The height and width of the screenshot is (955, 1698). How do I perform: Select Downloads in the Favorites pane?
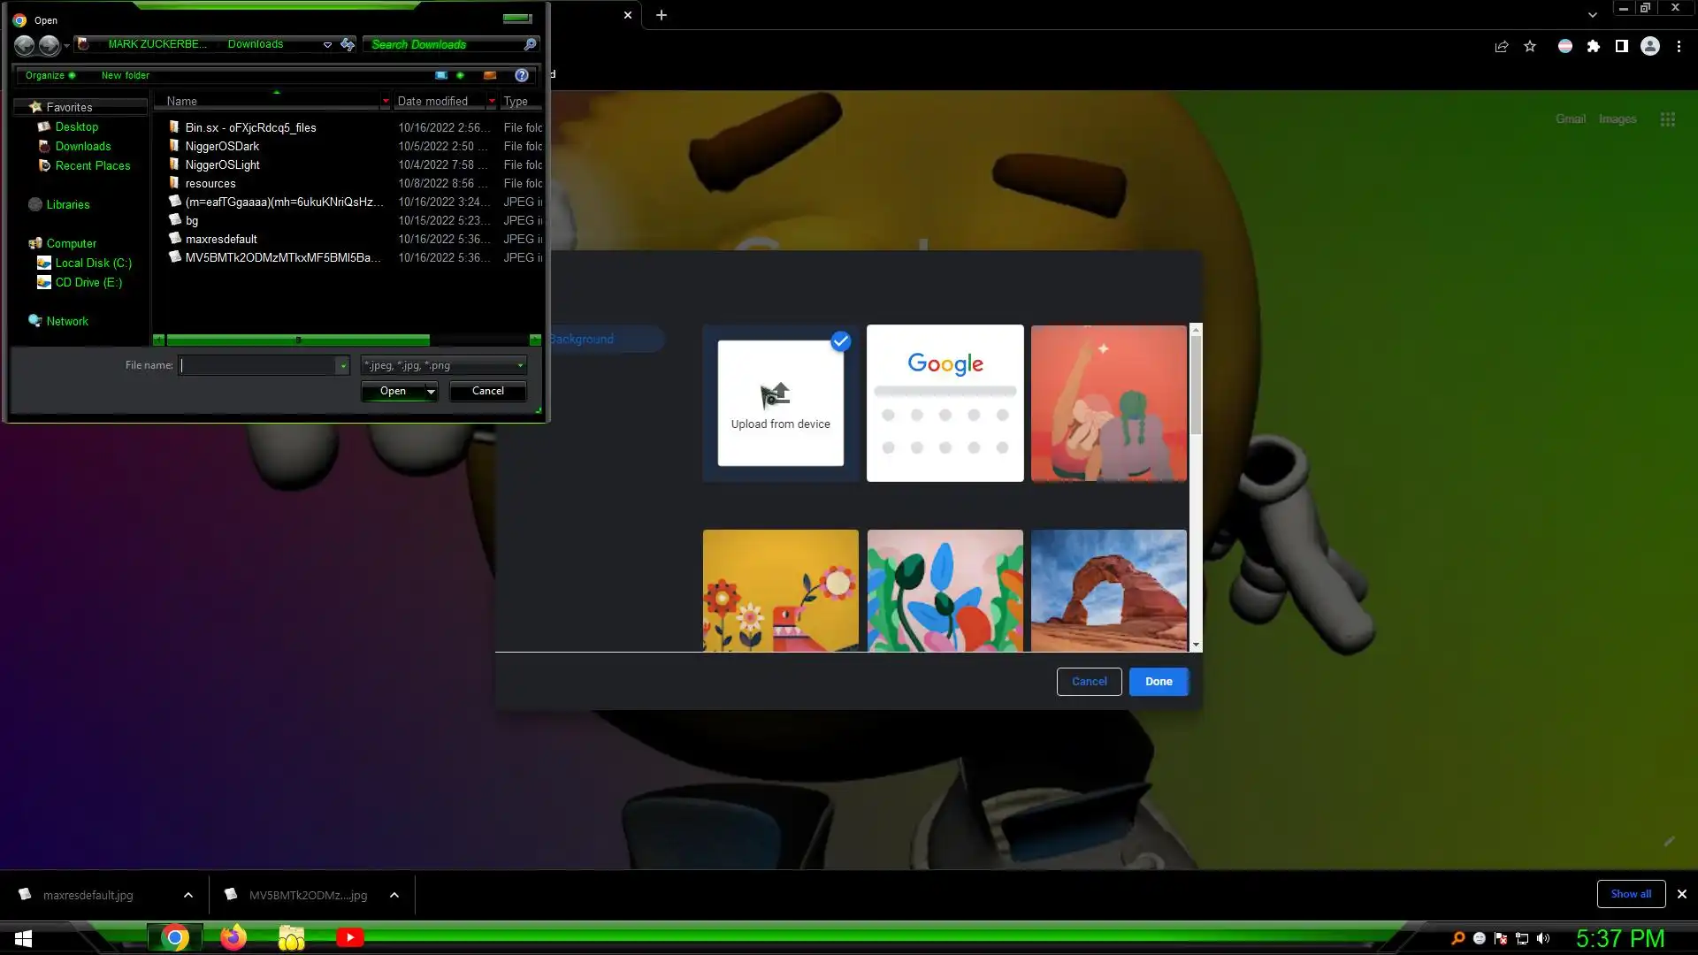pos(83,147)
